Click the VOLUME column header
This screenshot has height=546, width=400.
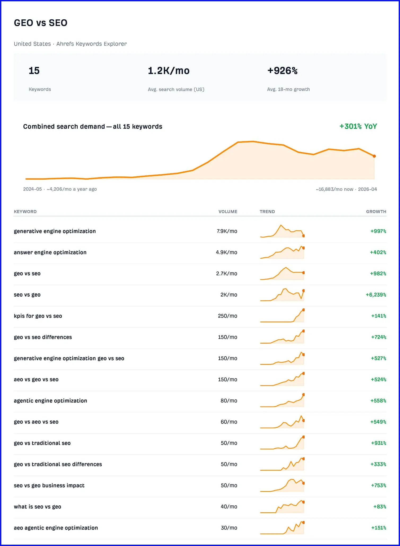coord(228,212)
